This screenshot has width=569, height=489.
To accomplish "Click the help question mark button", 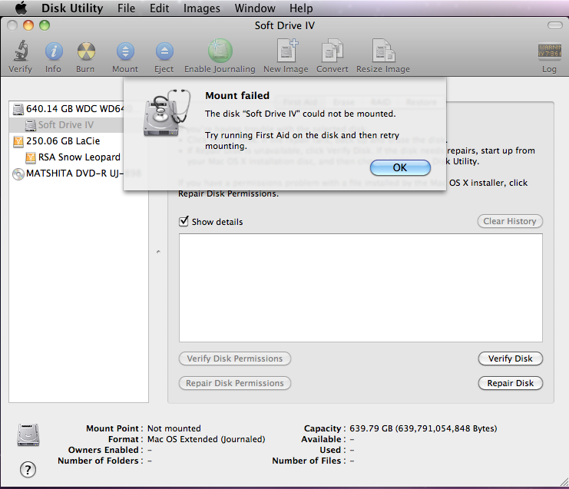I will 28,470.
